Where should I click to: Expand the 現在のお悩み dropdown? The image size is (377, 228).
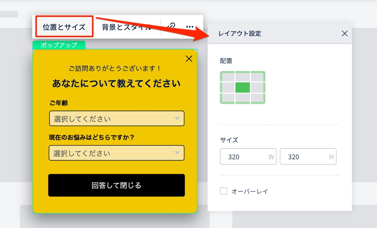(x=116, y=153)
